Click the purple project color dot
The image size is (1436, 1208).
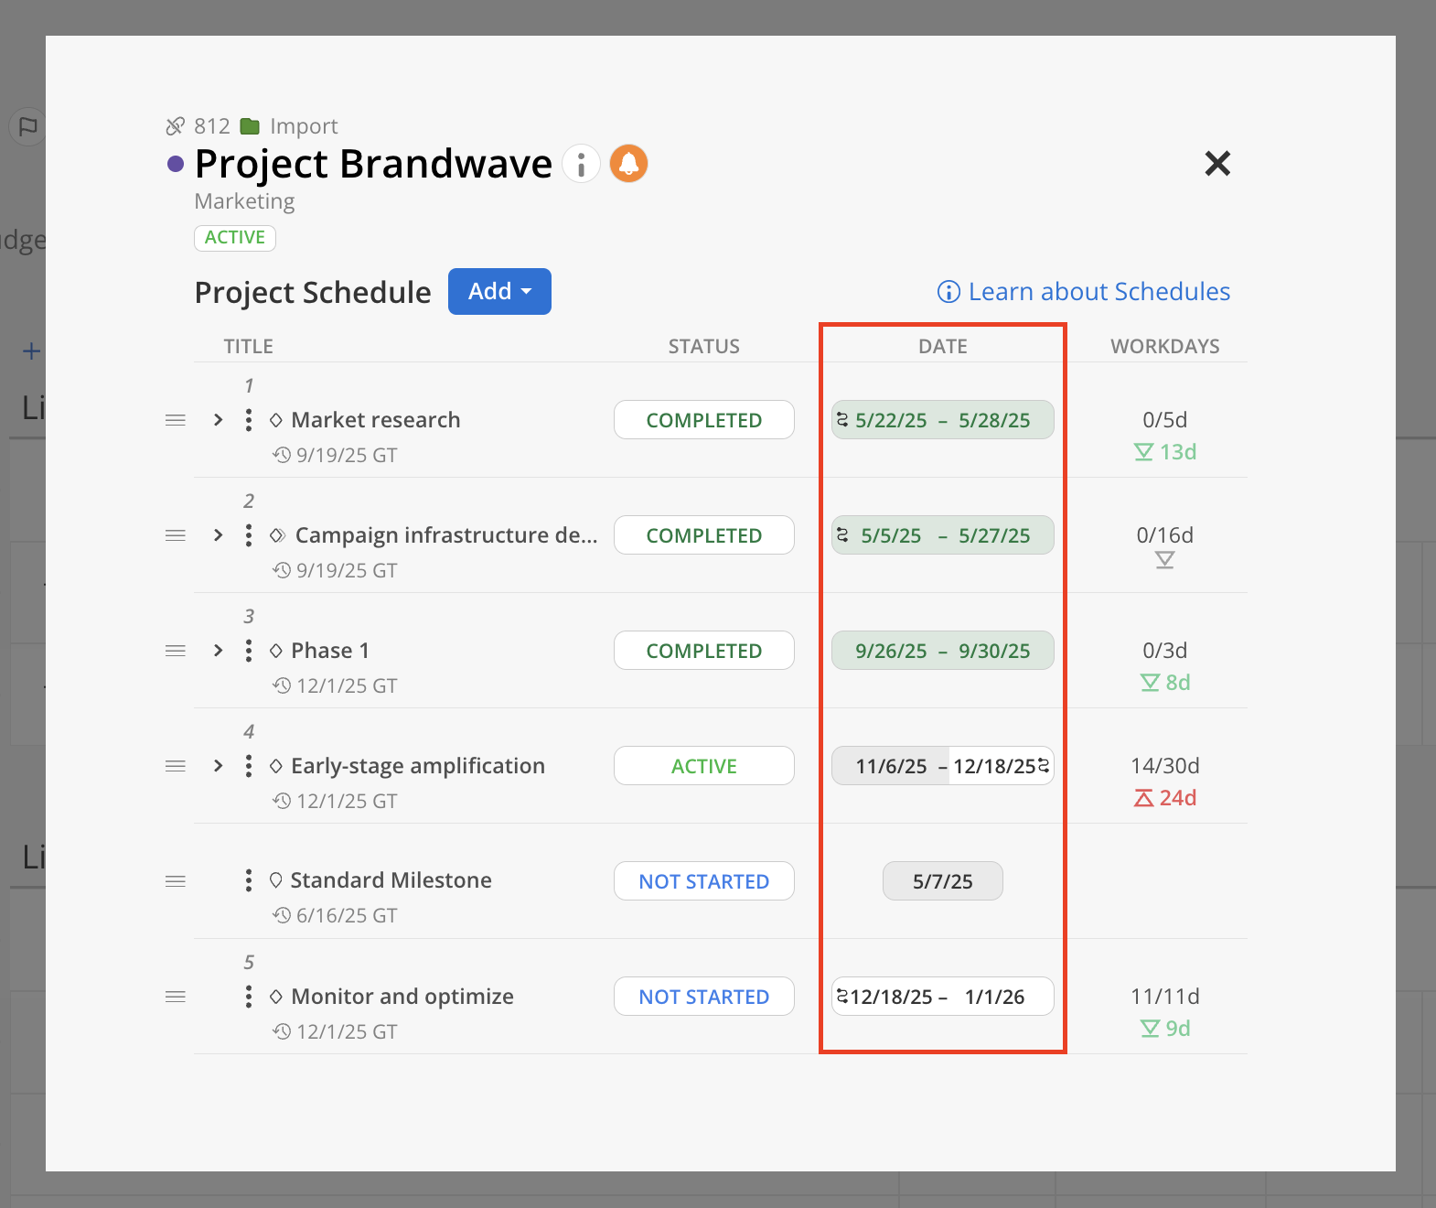pyautogui.click(x=176, y=165)
